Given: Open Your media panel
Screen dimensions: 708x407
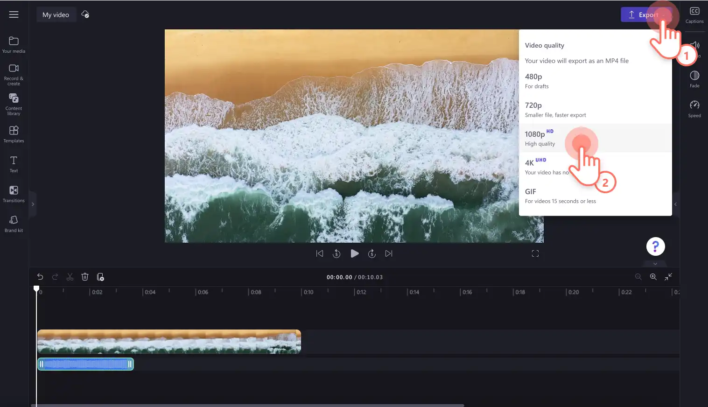Looking at the screenshot, I should [x=14, y=45].
